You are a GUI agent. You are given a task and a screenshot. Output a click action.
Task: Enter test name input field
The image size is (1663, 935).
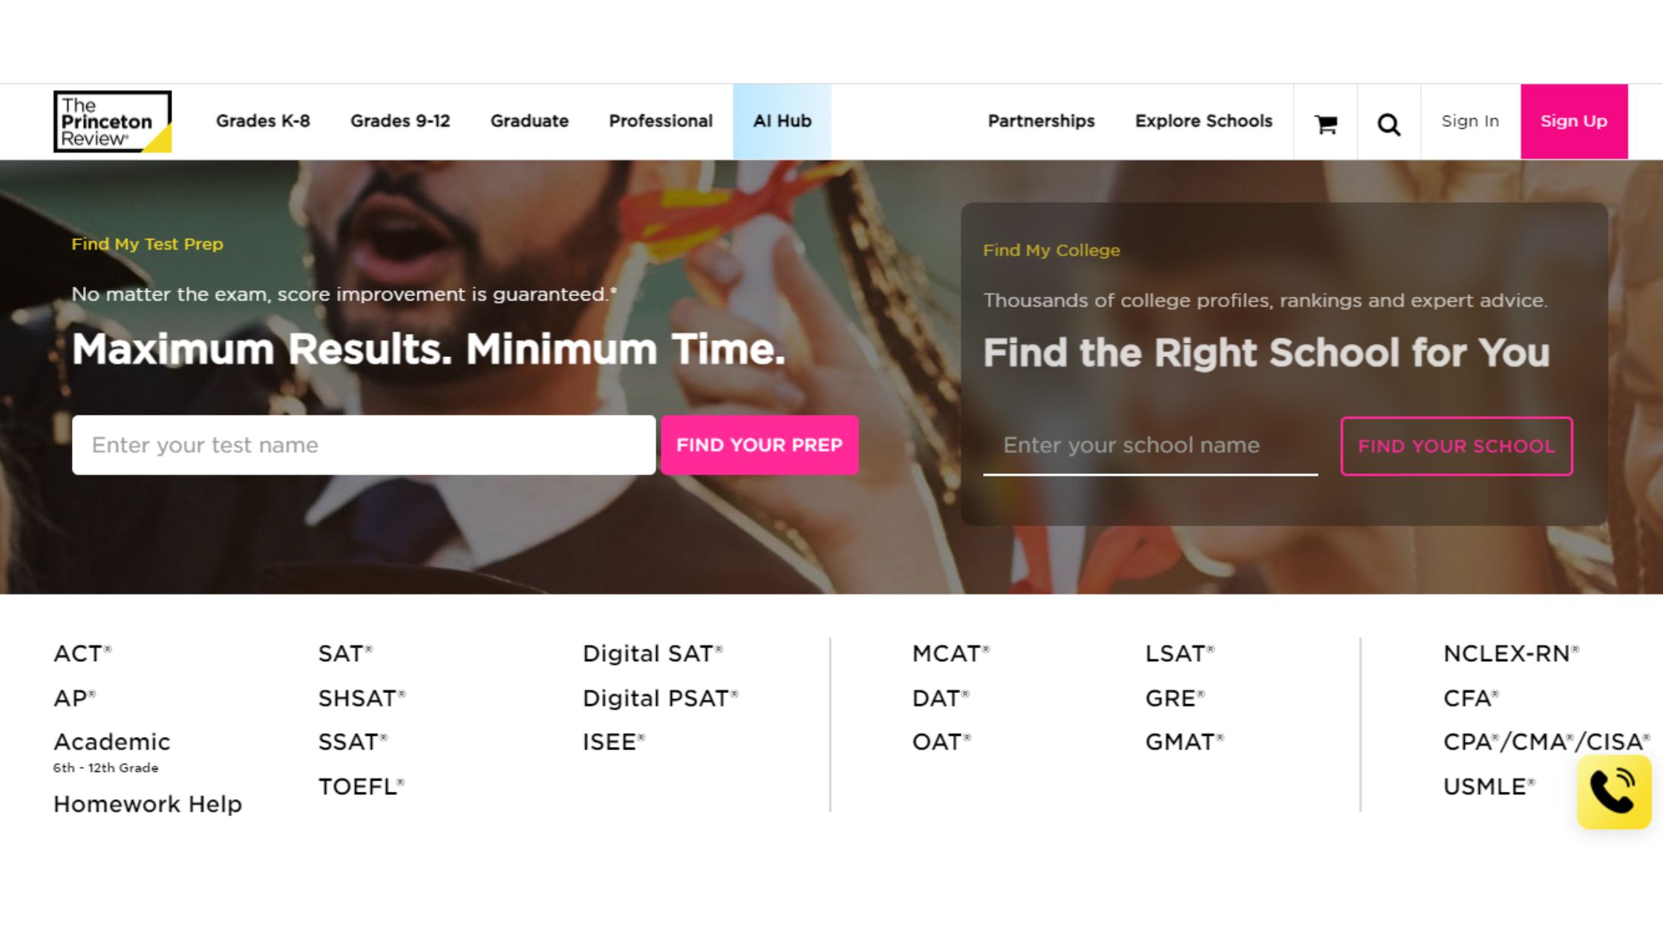363,444
